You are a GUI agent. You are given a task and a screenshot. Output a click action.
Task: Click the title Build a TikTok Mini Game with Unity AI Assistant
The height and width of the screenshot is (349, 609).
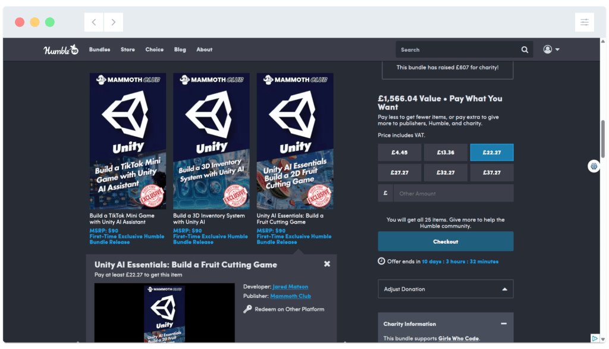pyautogui.click(x=122, y=219)
